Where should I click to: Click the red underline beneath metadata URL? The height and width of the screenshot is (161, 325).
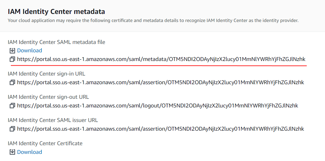click(158, 65)
